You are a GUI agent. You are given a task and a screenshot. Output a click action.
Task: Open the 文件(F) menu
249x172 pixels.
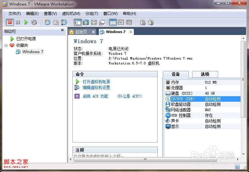click(14, 14)
